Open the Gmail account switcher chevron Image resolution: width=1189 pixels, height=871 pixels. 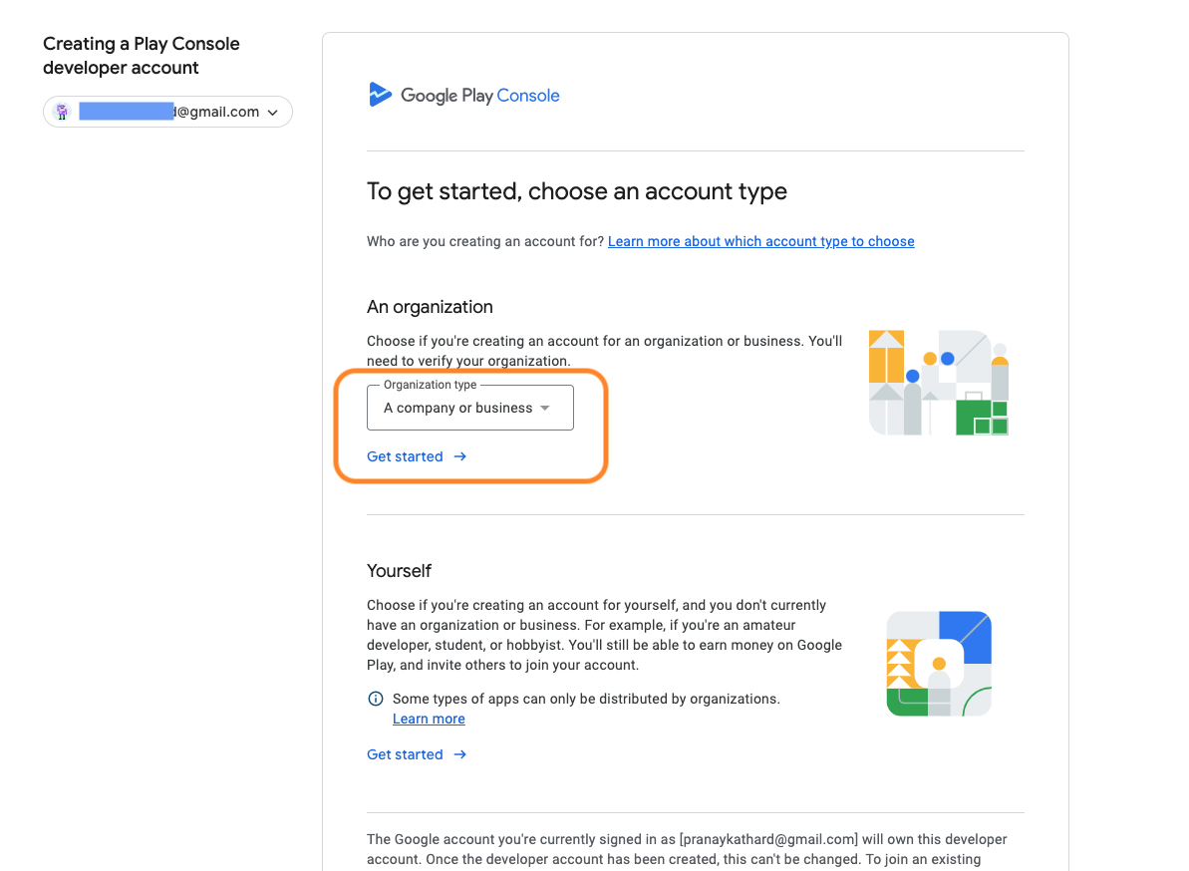click(x=273, y=113)
